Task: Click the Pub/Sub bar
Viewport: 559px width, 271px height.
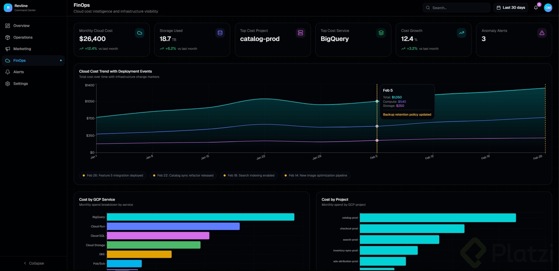Action: [124, 264]
